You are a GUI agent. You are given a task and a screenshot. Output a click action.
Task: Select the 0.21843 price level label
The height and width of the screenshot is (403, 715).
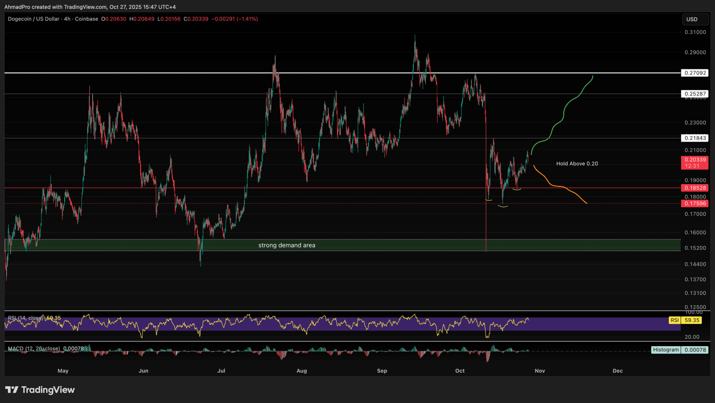click(694, 138)
